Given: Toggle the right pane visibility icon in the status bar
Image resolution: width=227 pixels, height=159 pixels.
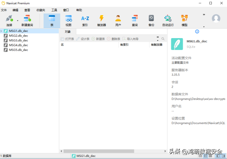Looking at the screenshot, I should (223, 156).
